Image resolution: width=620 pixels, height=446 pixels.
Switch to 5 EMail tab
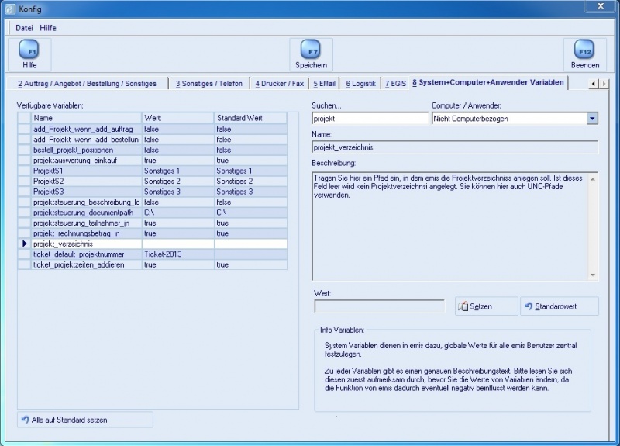coord(324,84)
